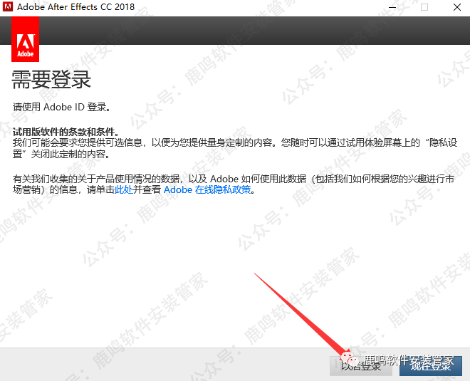Click the text 请使用 Adobe ID 登录。
The width and height of the screenshot is (470, 381).
point(62,107)
